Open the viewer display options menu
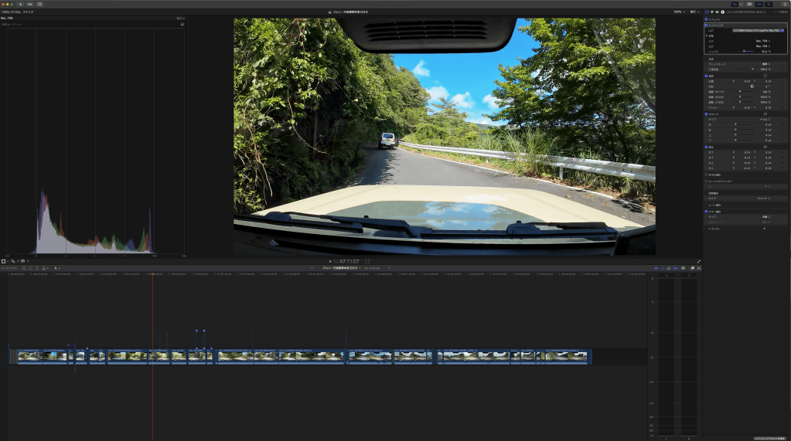This screenshot has height=441, width=791. click(x=695, y=12)
